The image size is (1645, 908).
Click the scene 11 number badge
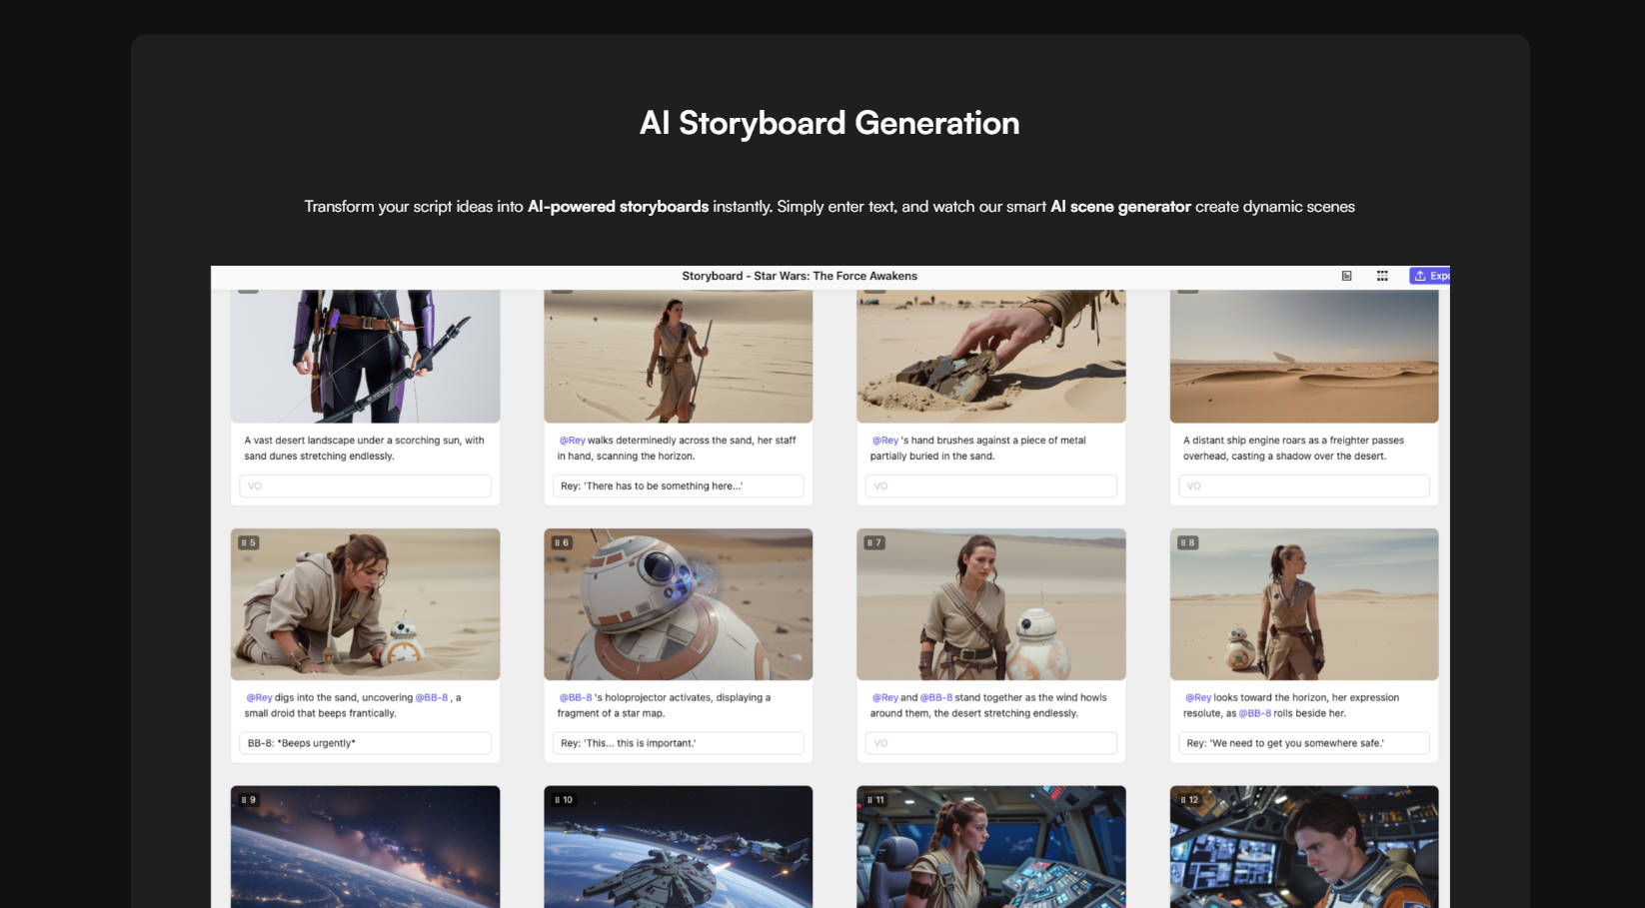click(876, 799)
